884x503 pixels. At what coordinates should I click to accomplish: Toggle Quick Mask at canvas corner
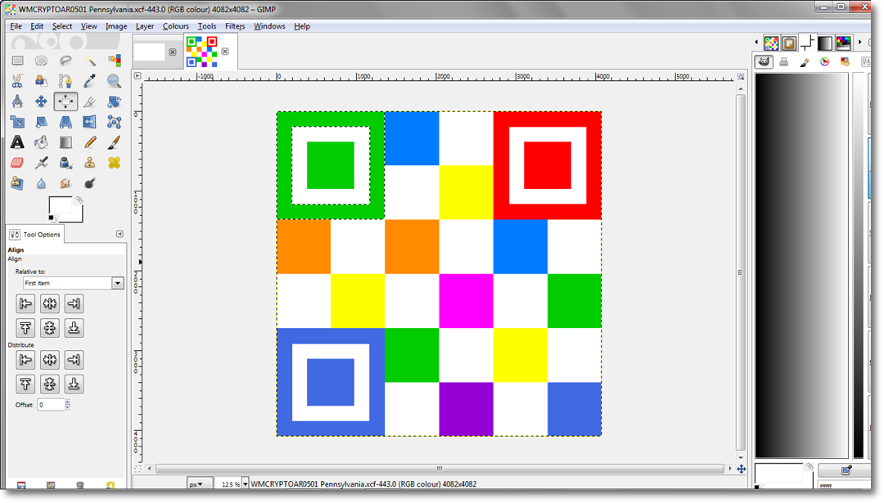[138, 469]
